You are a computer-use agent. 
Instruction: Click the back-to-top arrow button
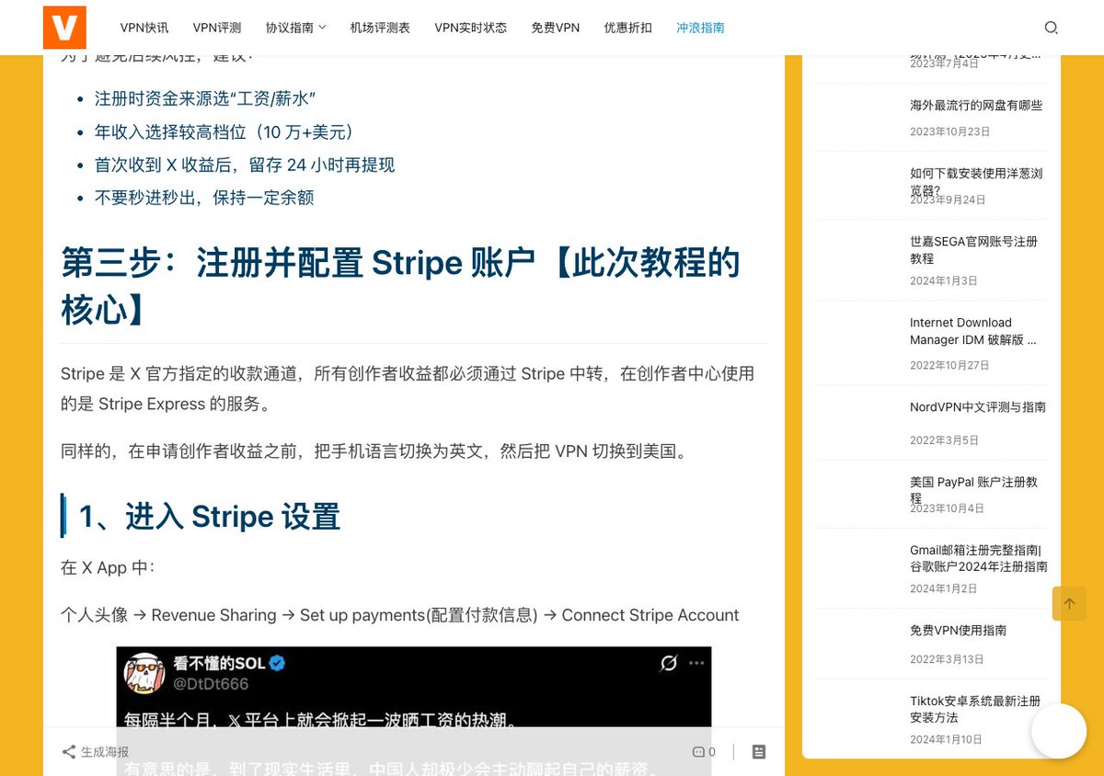1069,603
